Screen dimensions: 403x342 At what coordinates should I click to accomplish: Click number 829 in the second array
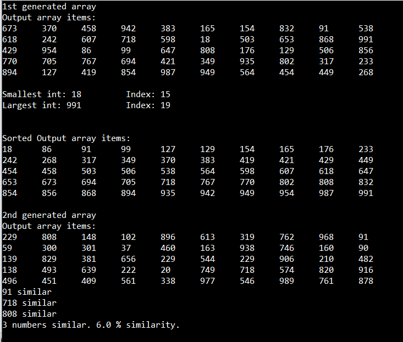pyautogui.click(x=49, y=259)
